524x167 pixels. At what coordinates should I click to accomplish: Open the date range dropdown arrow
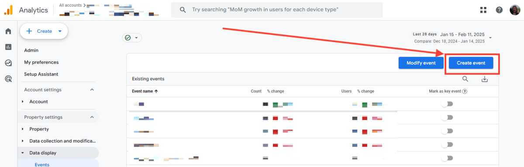point(490,37)
